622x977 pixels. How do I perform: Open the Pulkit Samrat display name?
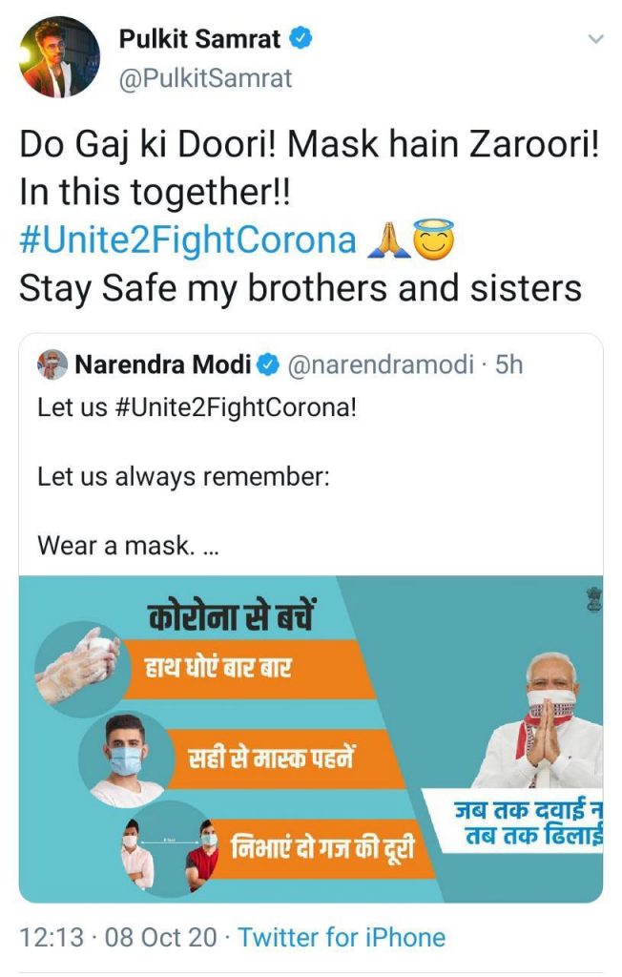pyautogui.click(x=199, y=38)
